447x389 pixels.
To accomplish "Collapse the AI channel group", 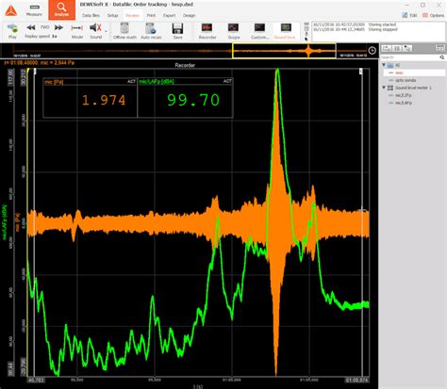I will click(x=384, y=65).
